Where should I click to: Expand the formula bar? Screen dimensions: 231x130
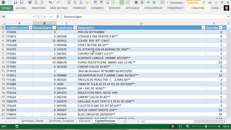(x=228, y=17)
